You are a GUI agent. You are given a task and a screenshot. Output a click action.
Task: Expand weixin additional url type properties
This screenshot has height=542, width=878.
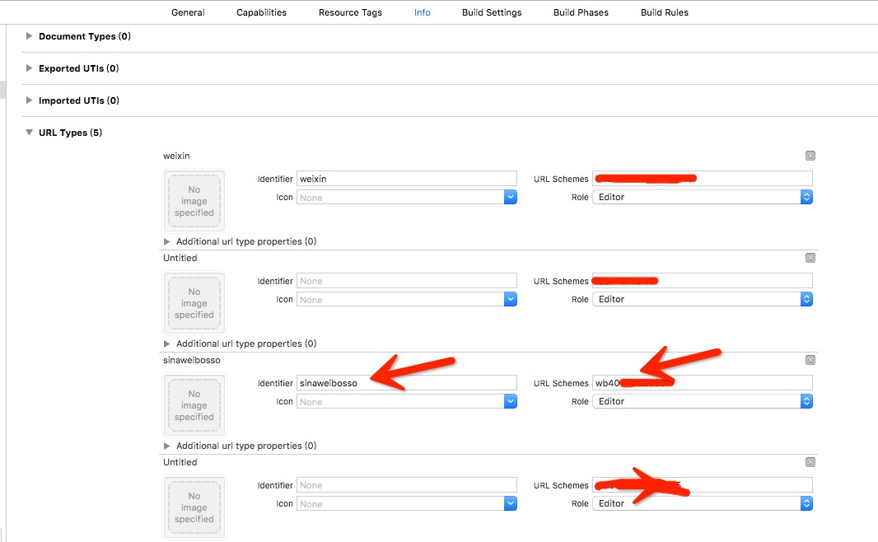coord(166,241)
